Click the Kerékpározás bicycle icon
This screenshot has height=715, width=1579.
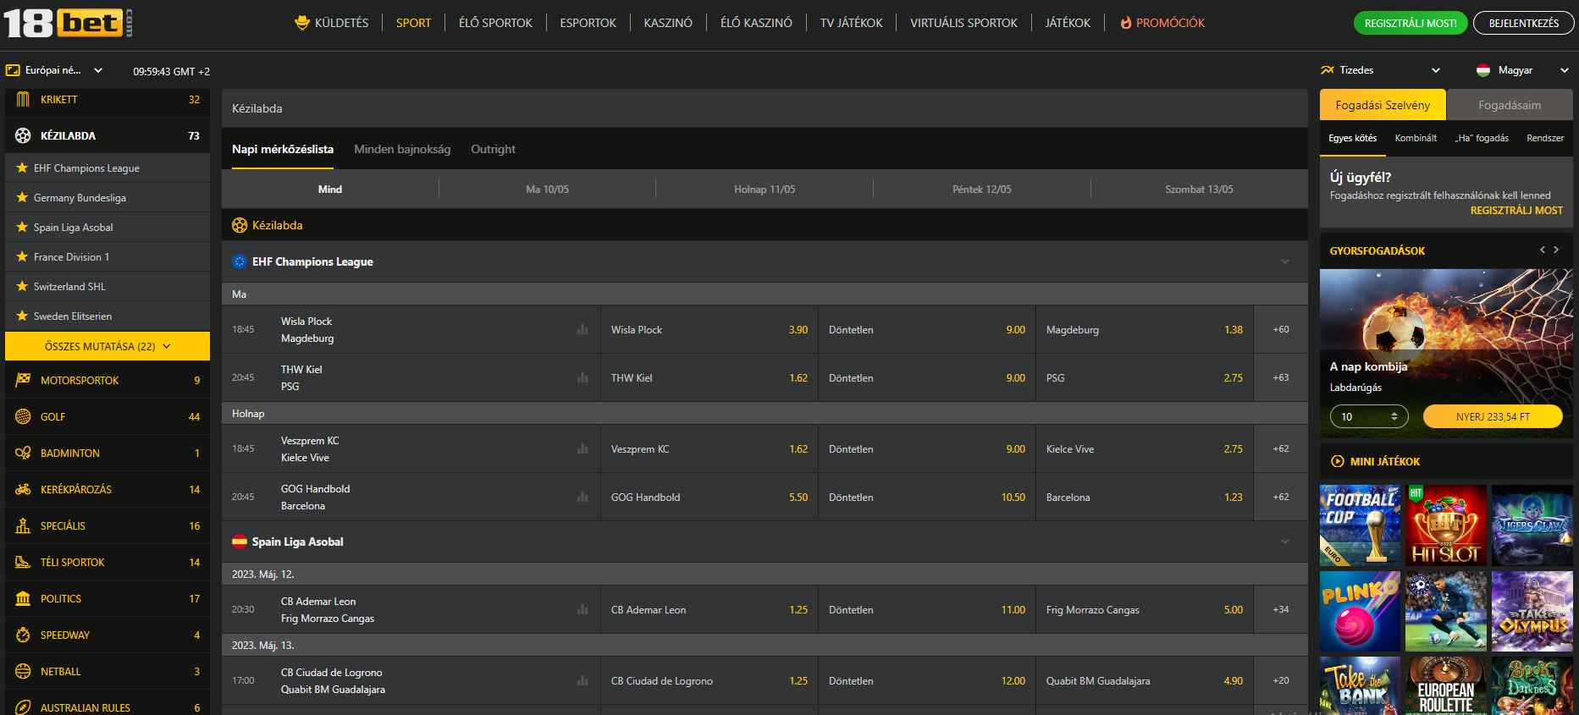click(23, 490)
